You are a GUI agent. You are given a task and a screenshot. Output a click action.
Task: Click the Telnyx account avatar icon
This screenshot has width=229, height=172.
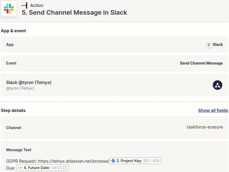point(217,85)
